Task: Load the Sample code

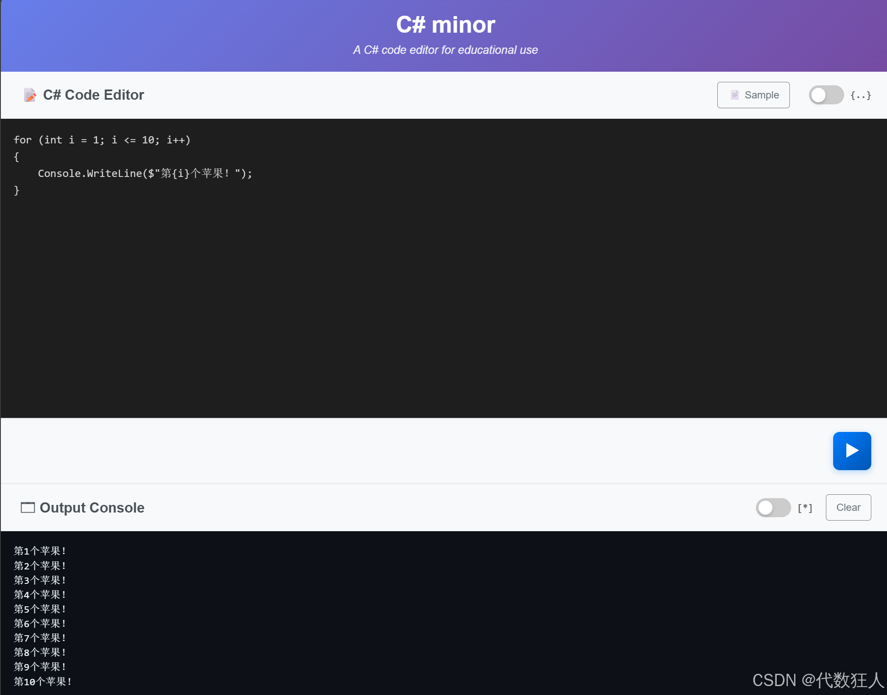Action: [x=753, y=95]
